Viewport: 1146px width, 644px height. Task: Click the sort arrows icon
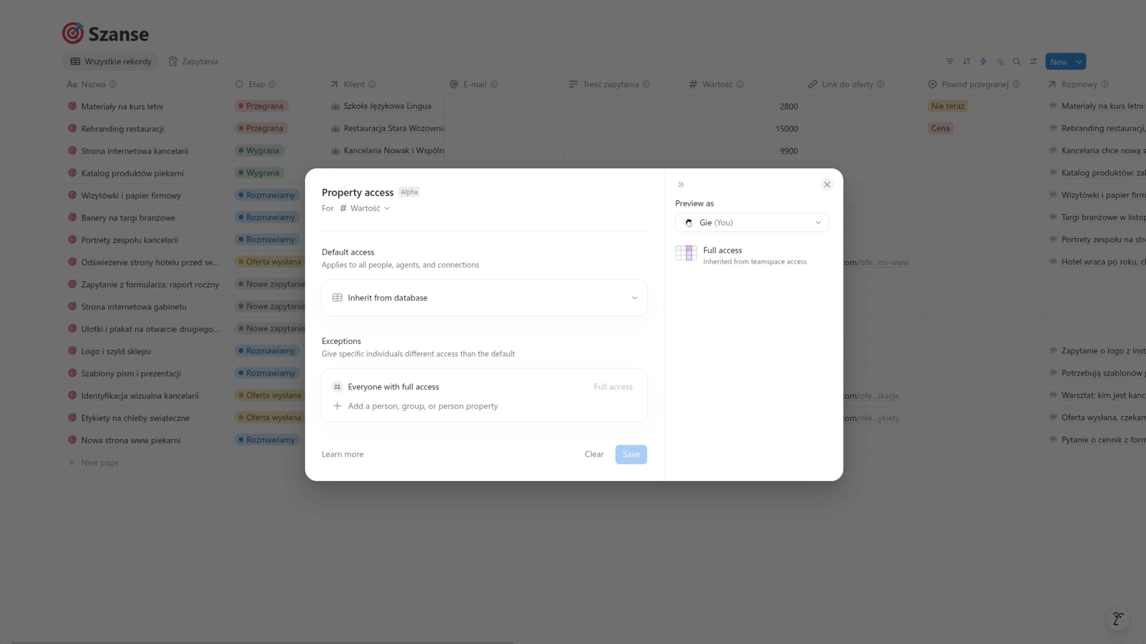pos(966,61)
